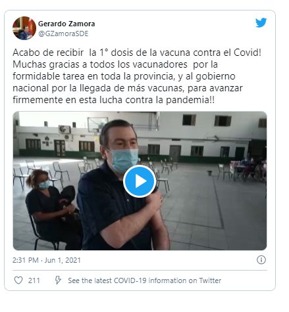See the latest COVID-19 information link

click(145, 280)
